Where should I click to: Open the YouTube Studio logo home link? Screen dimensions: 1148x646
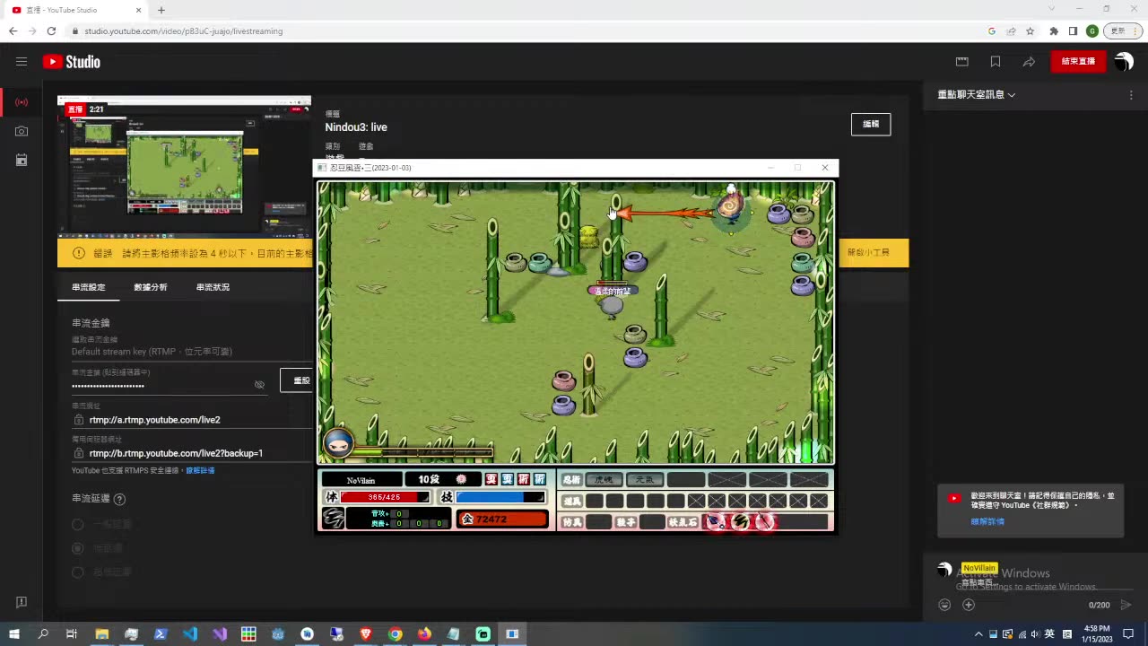pyautogui.click(x=72, y=62)
